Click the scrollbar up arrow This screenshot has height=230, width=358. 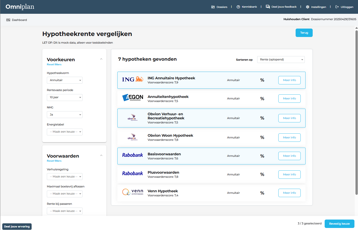pyautogui.click(x=356, y=28)
